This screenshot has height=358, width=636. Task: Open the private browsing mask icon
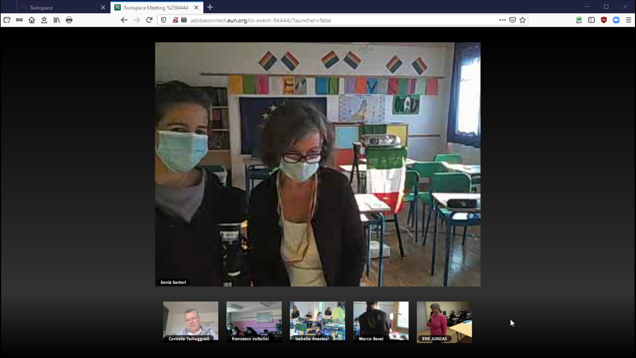(x=19, y=20)
